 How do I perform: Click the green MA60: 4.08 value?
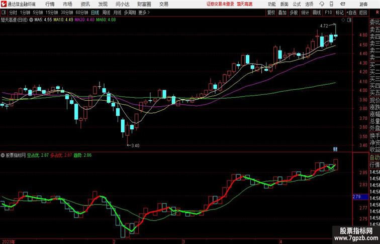tap(106, 20)
